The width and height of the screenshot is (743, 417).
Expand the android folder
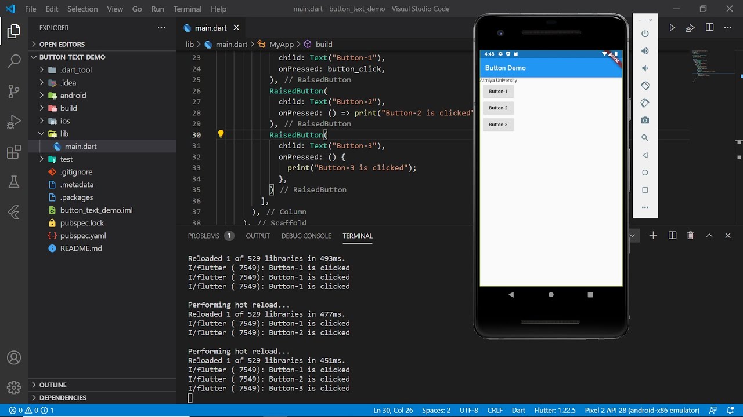pos(102,95)
